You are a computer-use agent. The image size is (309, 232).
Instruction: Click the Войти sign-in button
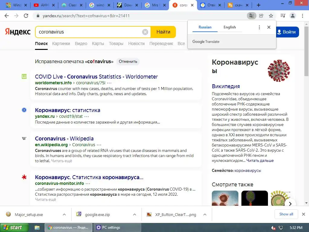287,32
